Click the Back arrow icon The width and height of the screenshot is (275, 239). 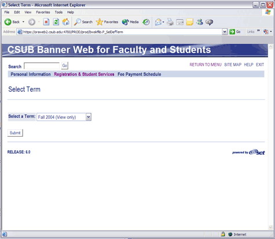click(x=8, y=22)
